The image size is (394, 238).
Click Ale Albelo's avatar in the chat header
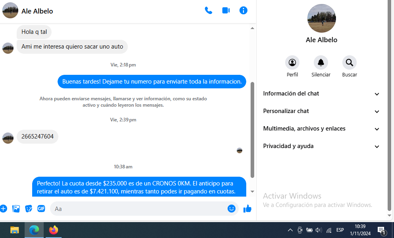point(10,11)
